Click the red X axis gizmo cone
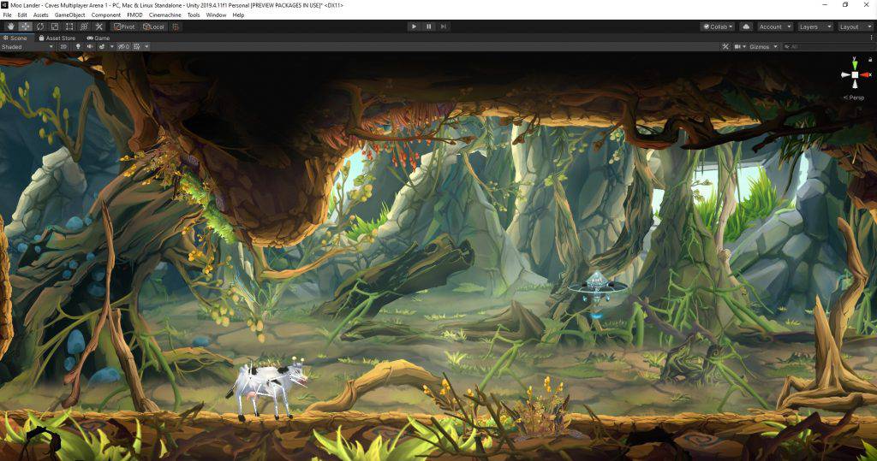 point(865,74)
